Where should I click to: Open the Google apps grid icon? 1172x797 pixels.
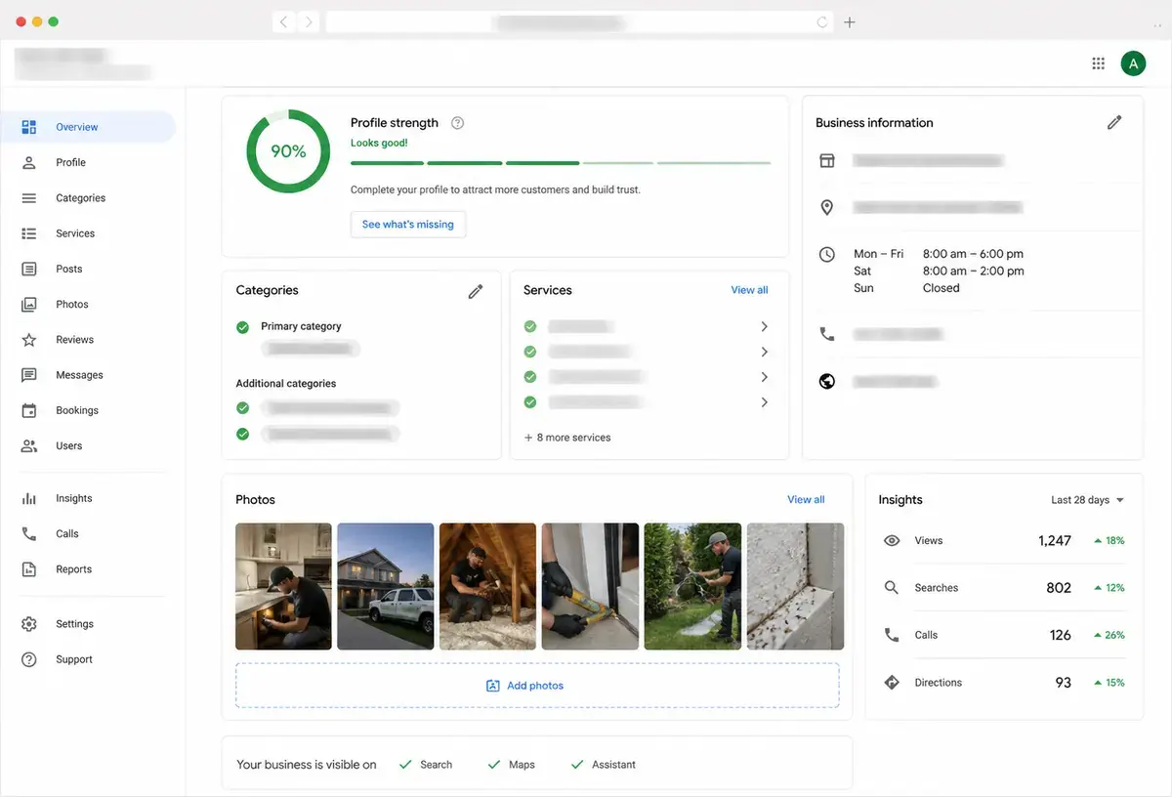point(1098,63)
